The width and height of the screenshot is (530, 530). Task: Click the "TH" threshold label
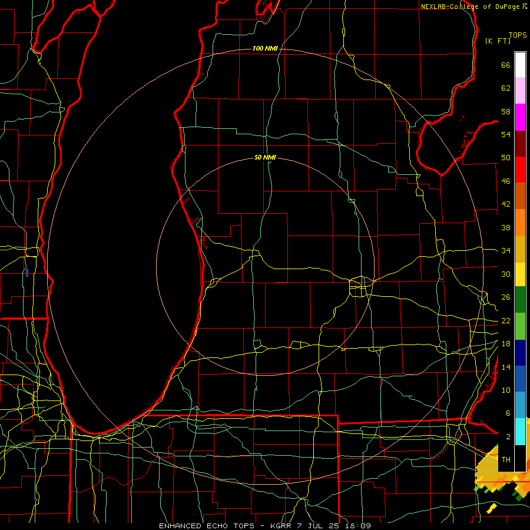tap(506, 460)
